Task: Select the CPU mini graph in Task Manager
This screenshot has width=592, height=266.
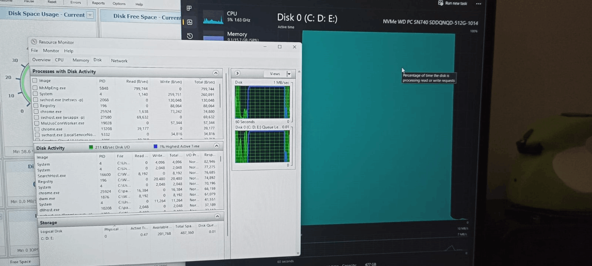Action: coord(213,17)
